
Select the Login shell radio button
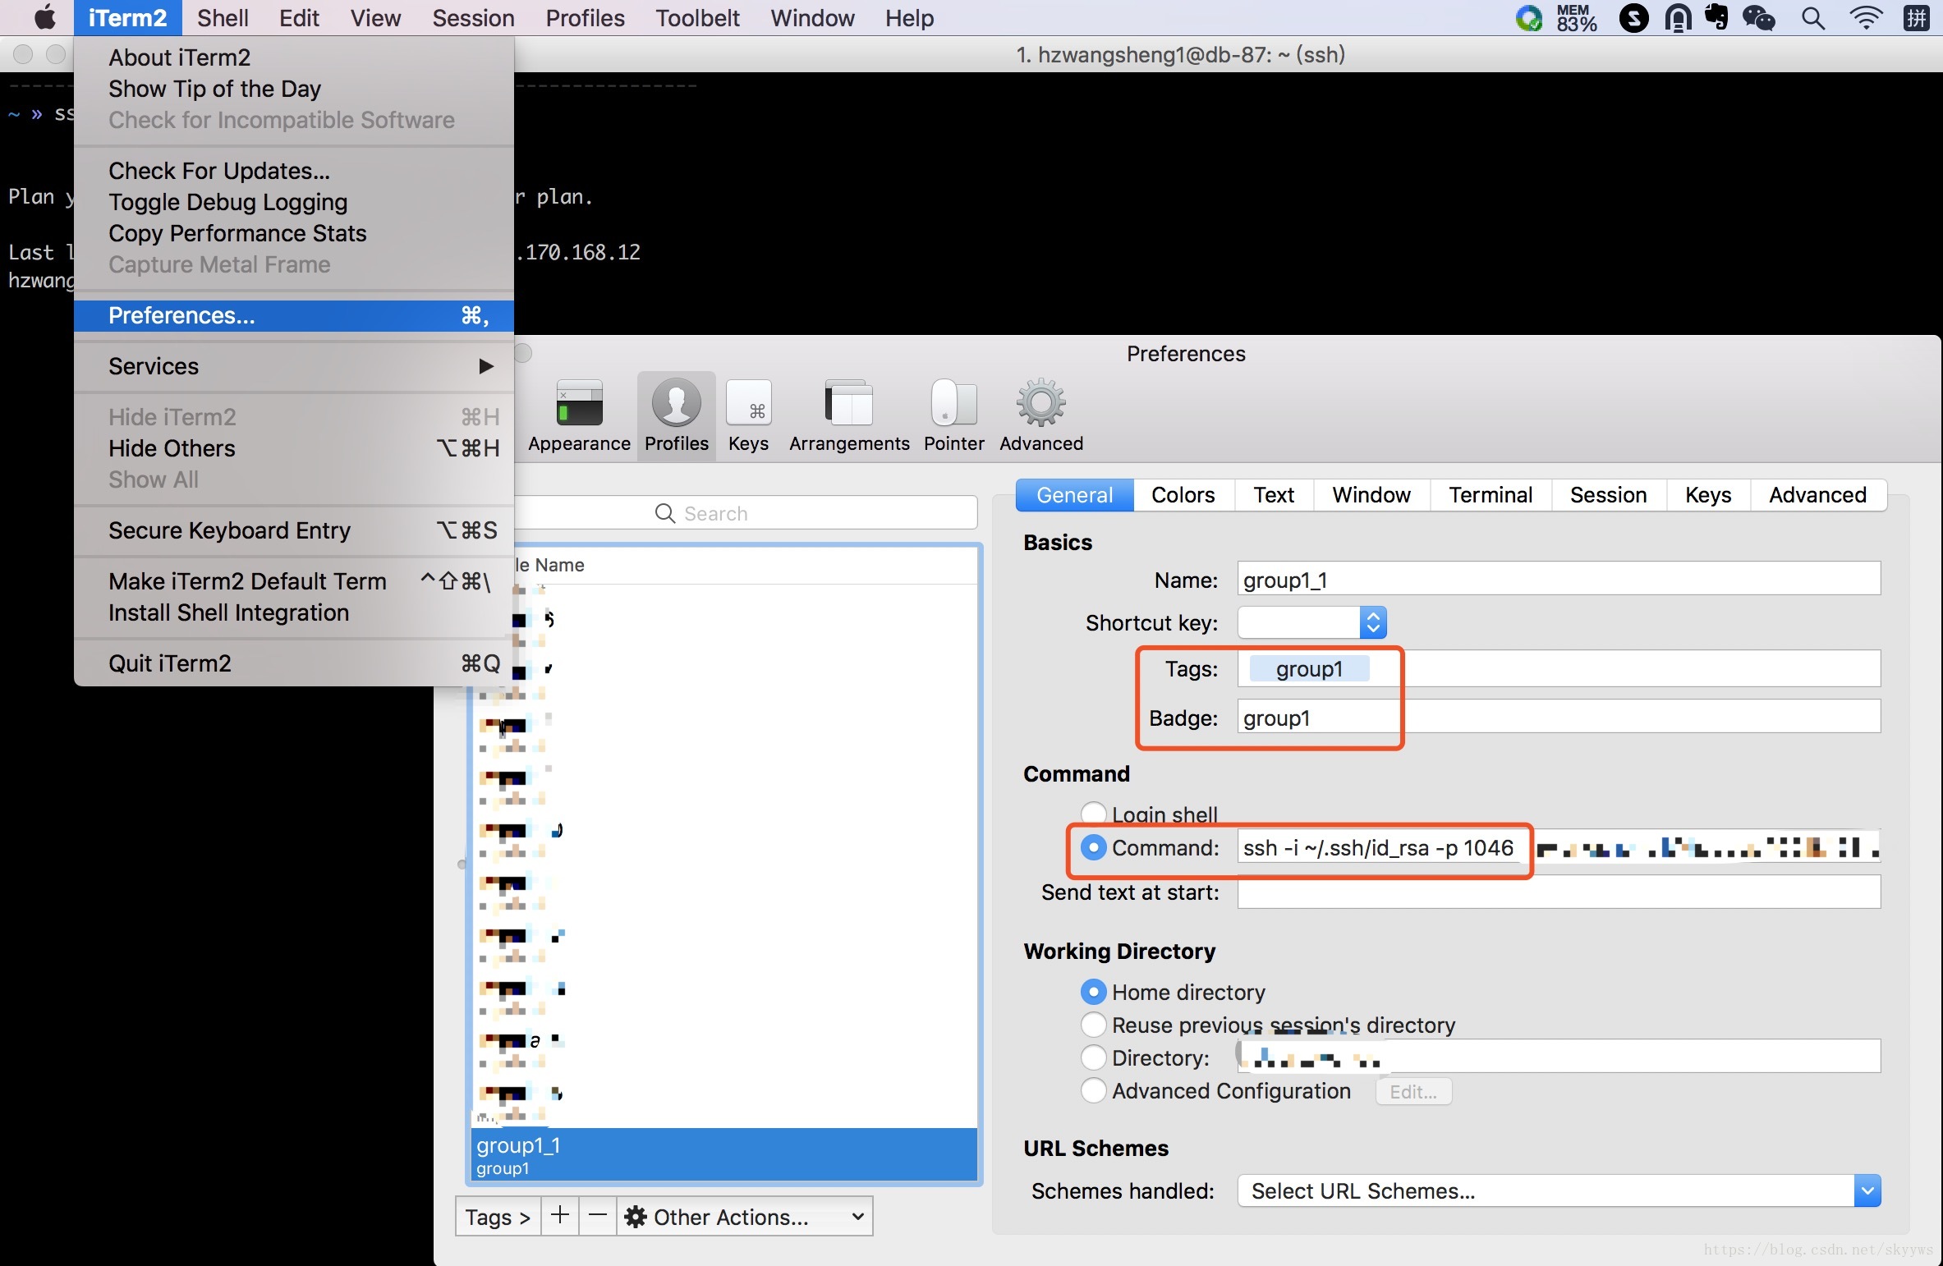pyautogui.click(x=1093, y=814)
